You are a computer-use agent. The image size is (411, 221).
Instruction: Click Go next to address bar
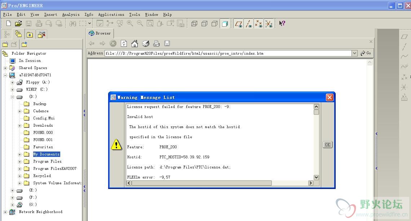[x=366, y=53]
